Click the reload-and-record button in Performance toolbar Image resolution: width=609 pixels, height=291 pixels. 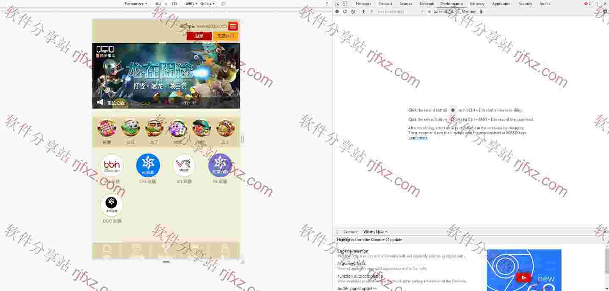[345, 11]
